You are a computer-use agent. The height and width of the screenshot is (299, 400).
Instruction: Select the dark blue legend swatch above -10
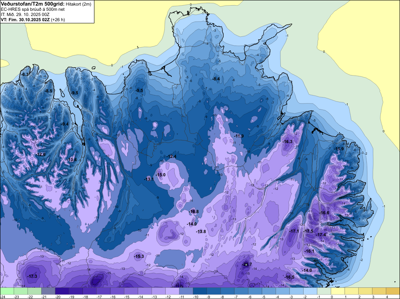point(200,291)
